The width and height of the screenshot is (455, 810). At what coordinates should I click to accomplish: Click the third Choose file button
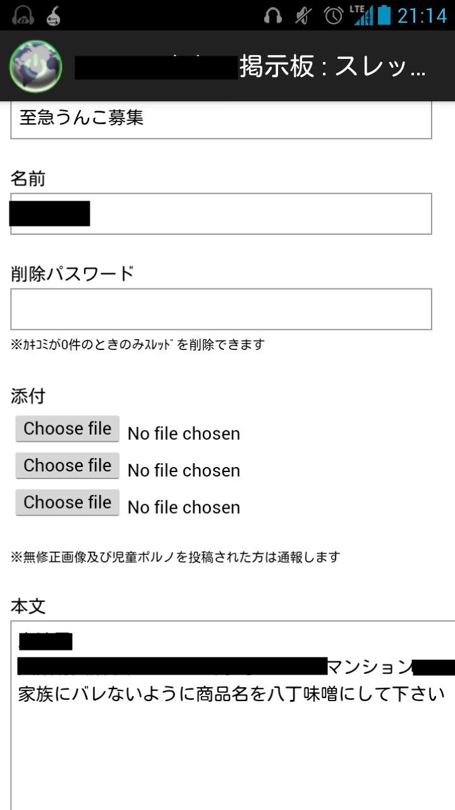click(x=68, y=502)
